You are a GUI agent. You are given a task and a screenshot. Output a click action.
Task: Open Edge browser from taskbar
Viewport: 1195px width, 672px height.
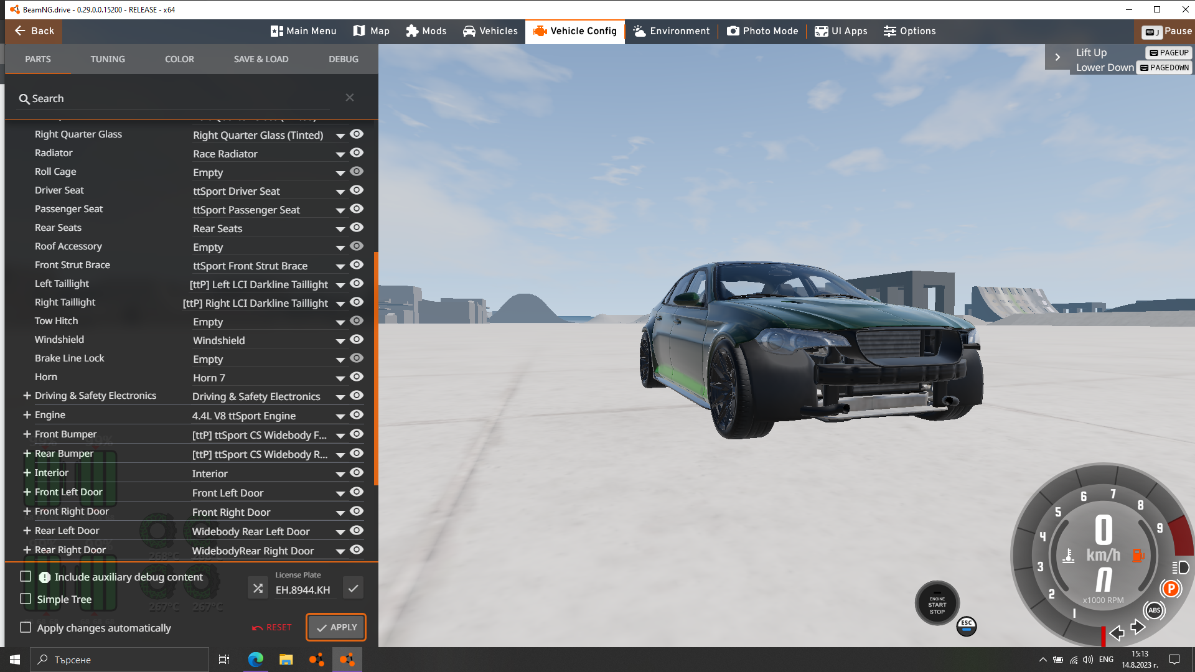[x=256, y=660]
